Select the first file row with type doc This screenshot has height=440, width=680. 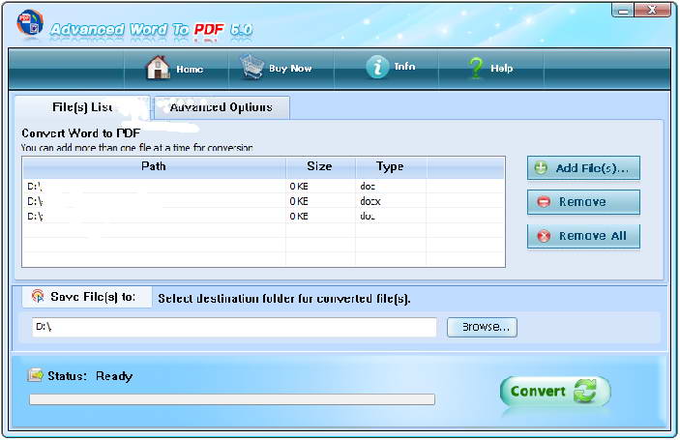263,187
